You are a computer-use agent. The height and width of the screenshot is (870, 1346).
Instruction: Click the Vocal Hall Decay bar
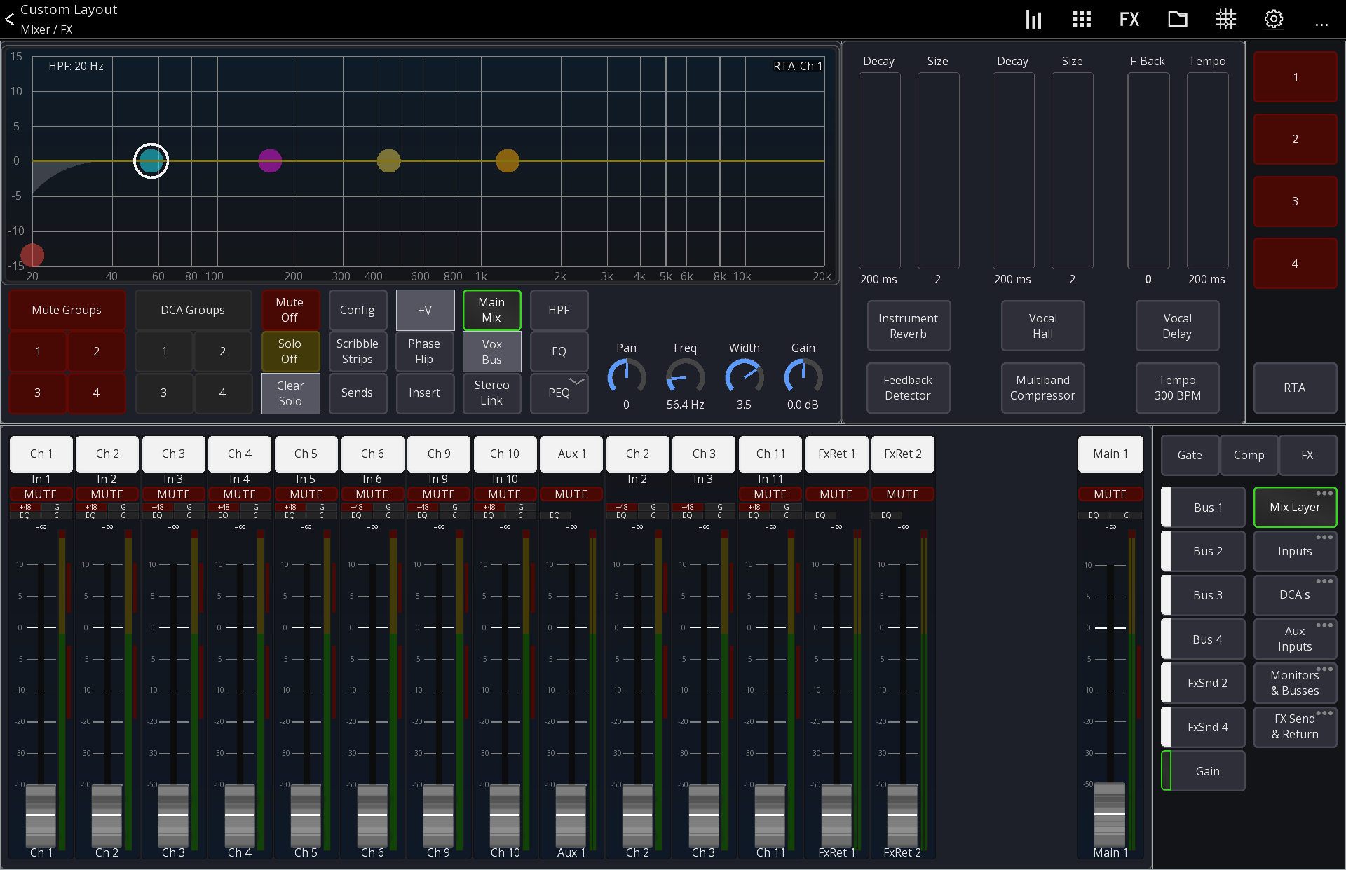(1013, 170)
